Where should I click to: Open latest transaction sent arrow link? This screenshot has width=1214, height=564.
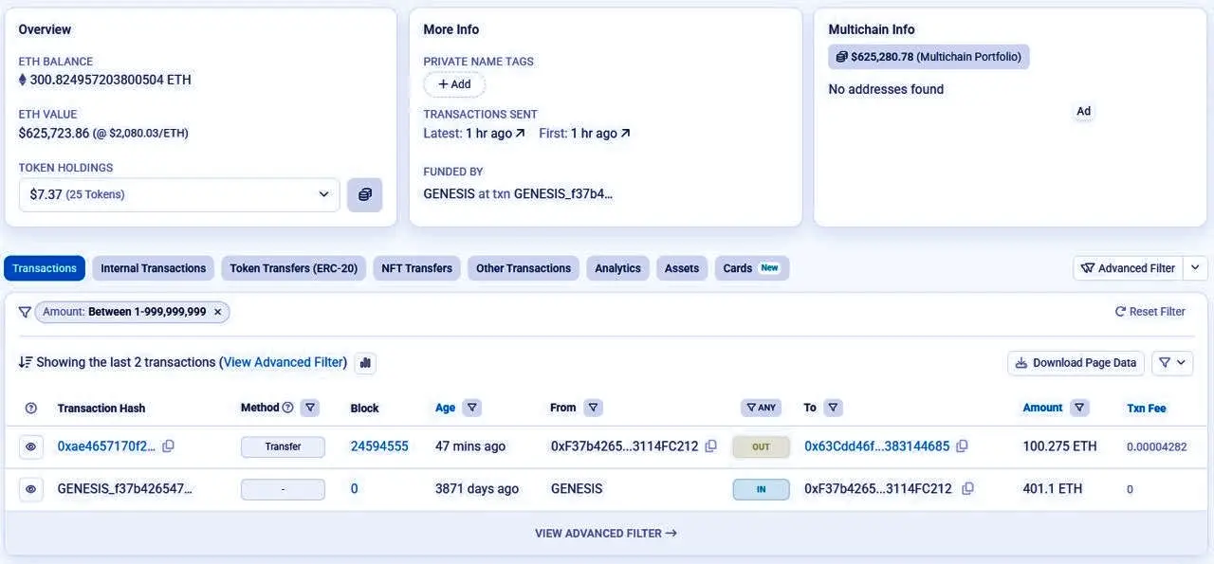point(520,134)
